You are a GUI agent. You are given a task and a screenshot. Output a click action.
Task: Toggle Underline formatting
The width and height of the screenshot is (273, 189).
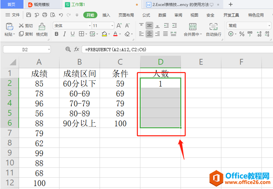point(73,34)
